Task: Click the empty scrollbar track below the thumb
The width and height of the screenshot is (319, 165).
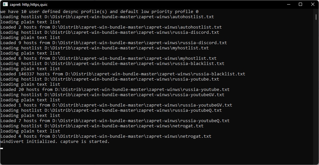Action: coord(316,91)
